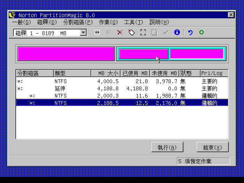Click the format partition bracket icon

(x=143, y=33)
